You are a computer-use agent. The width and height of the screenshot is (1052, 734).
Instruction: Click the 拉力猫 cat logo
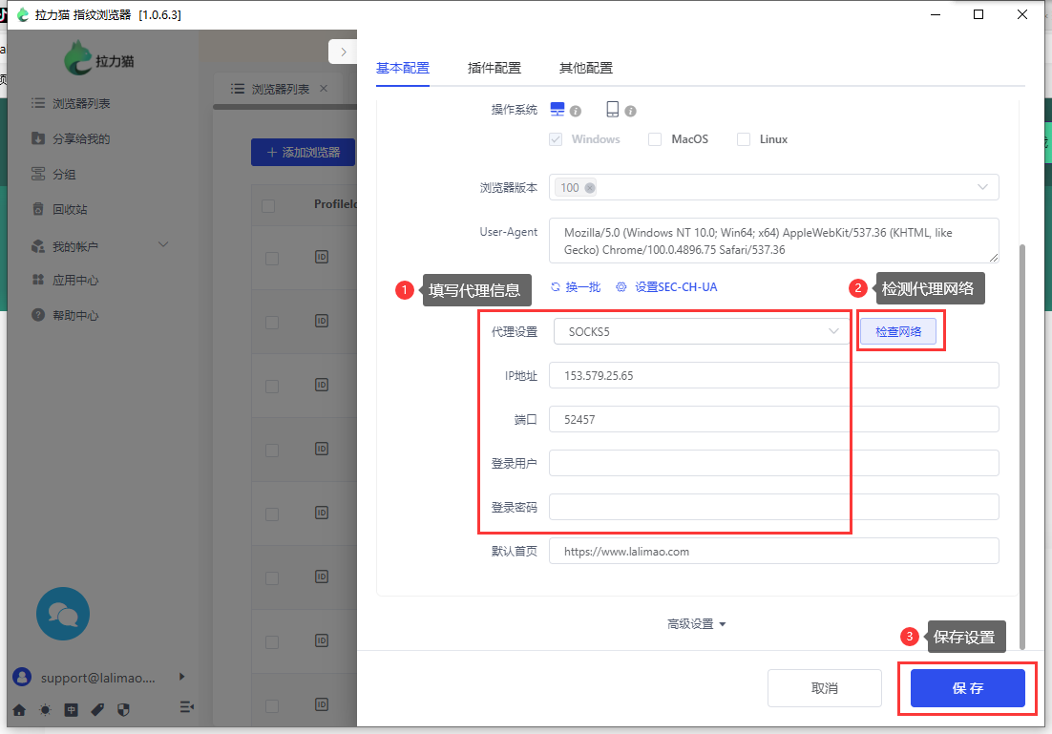[x=99, y=59]
